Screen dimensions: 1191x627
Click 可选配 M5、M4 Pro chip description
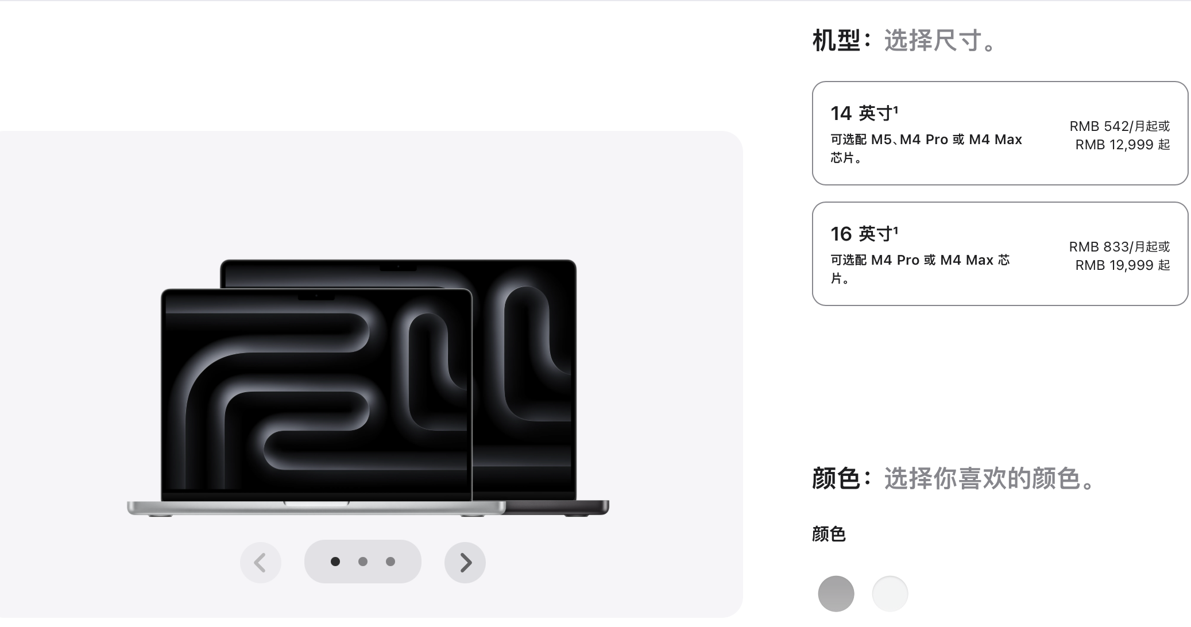(926, 148)
